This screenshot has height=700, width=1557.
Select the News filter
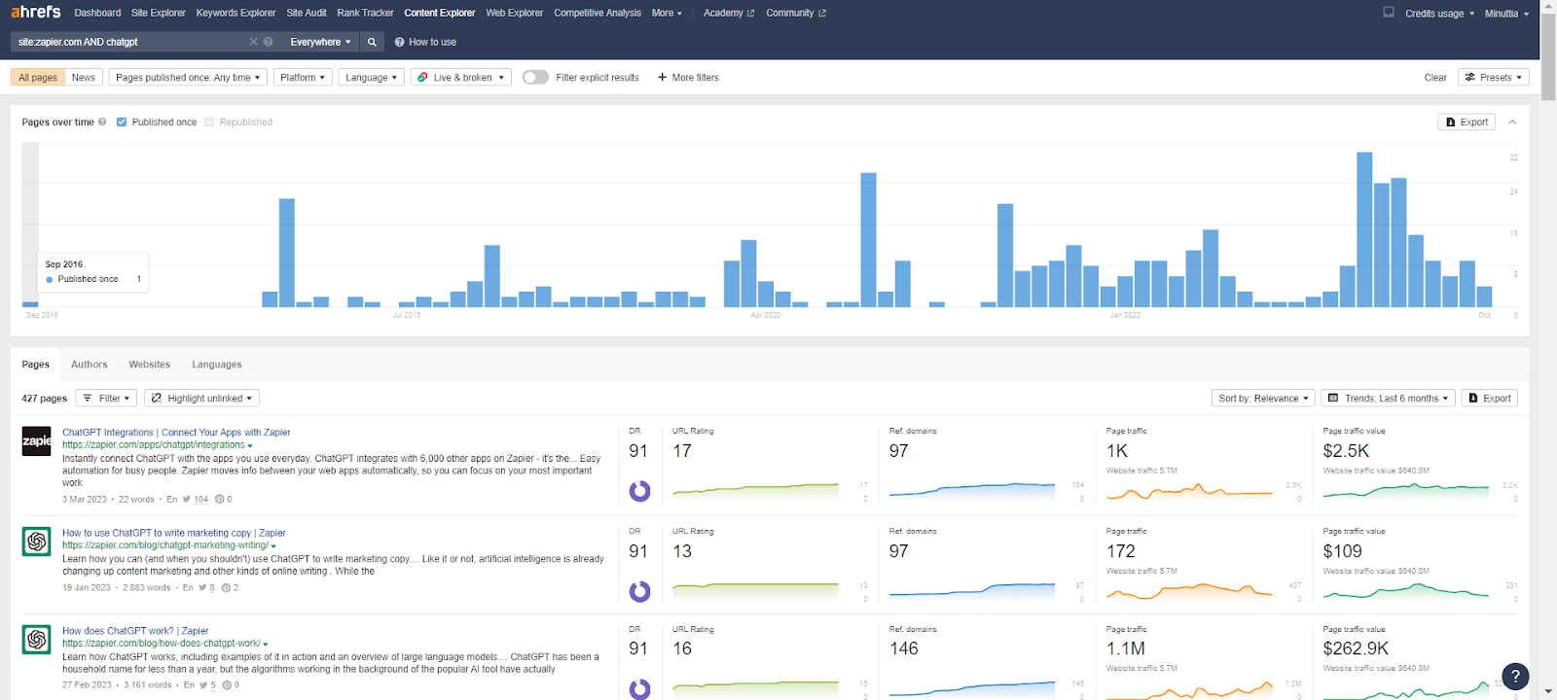(84, 77)
